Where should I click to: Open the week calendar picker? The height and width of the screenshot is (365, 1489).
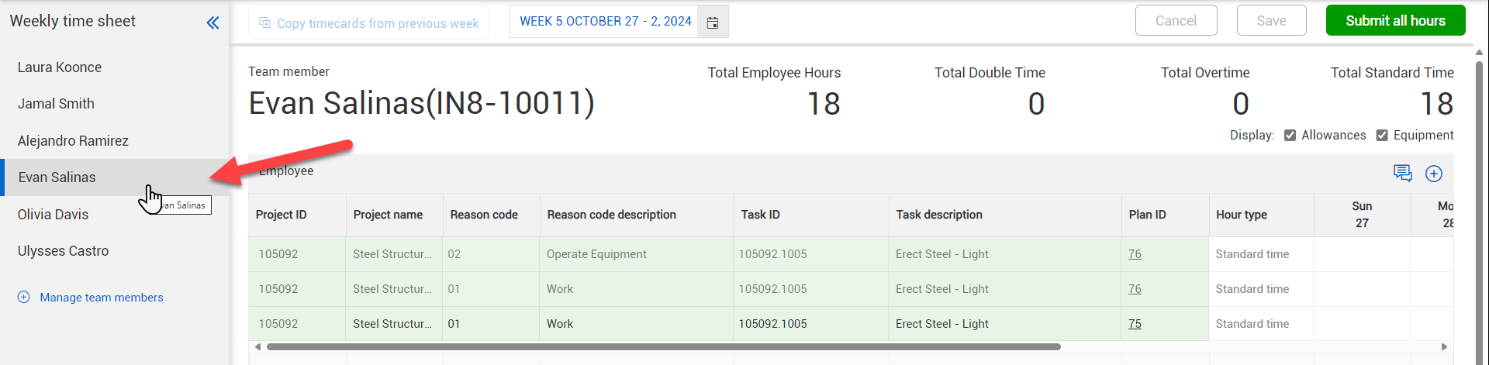click(713, 22)
